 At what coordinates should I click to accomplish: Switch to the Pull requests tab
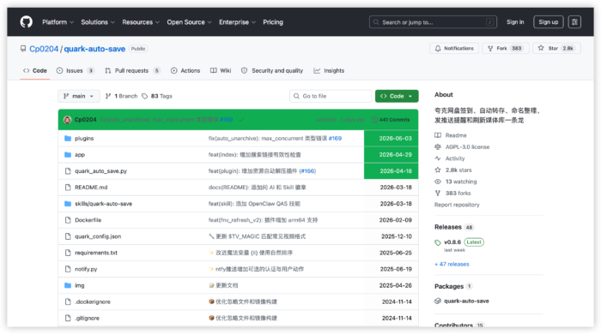click(x=132, y=71)
